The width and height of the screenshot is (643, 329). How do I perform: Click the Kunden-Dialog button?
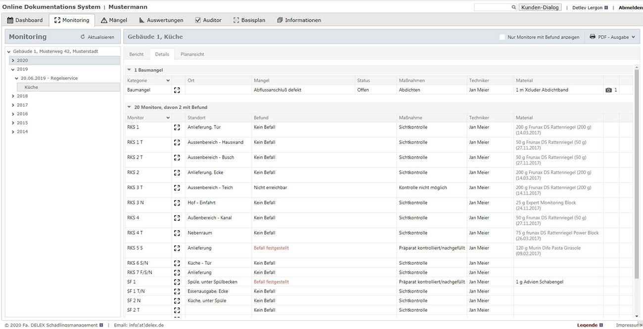click(540, 7)
